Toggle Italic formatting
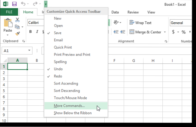This screenshot has height=127, width=196. click(x=37, y=32)
